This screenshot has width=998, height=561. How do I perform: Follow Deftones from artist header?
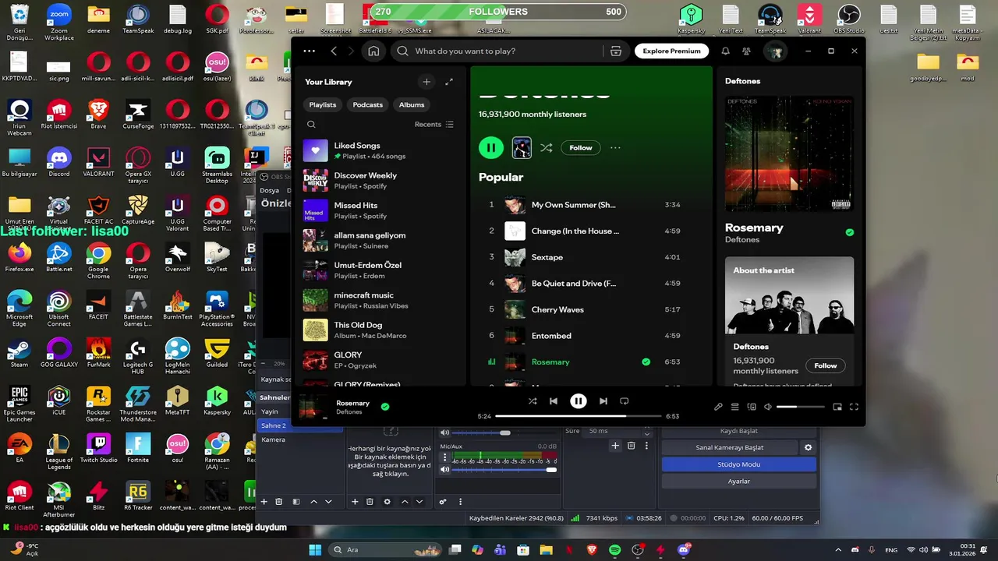tap(581, 147)
